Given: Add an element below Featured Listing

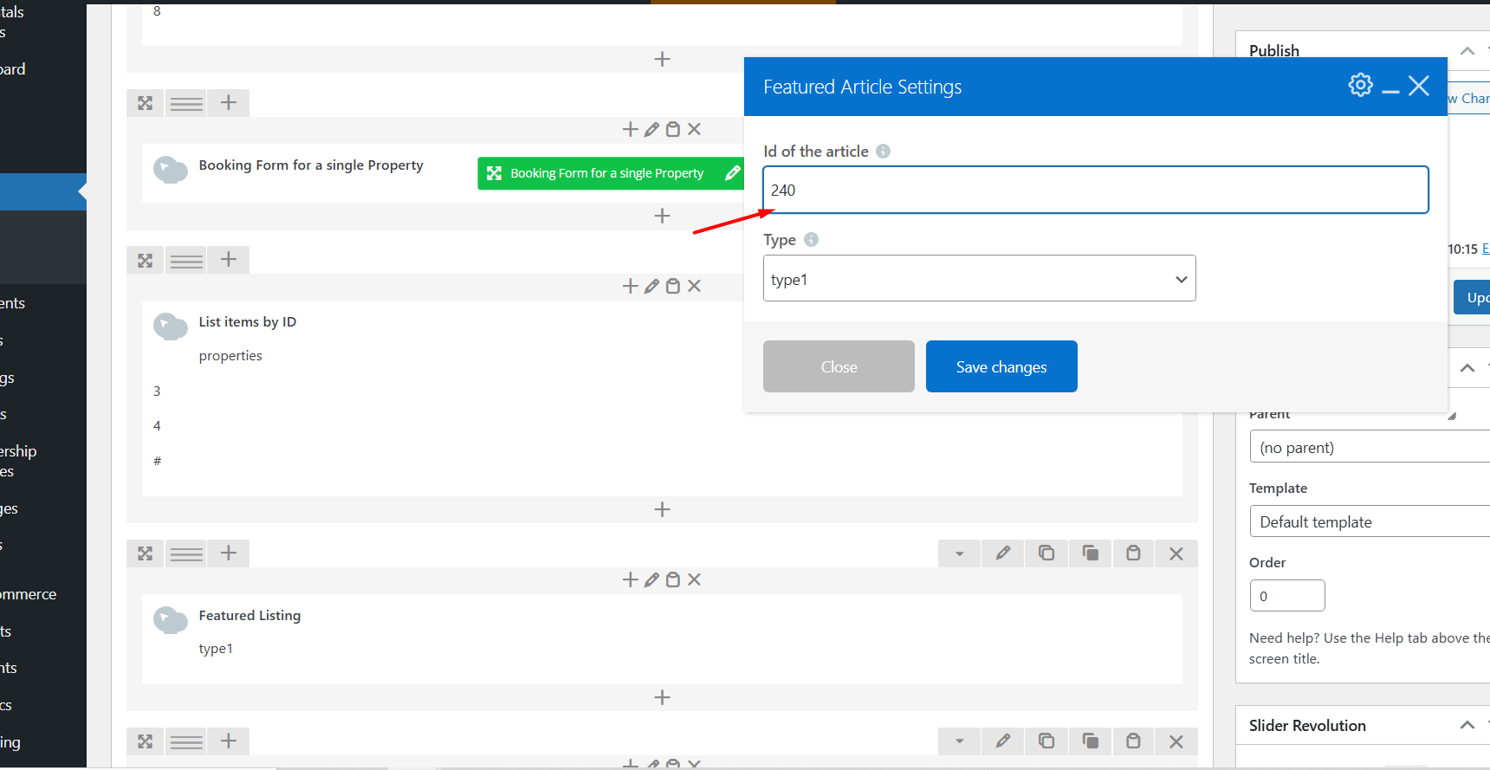Looking at the screenshot, I should [662, 697].
